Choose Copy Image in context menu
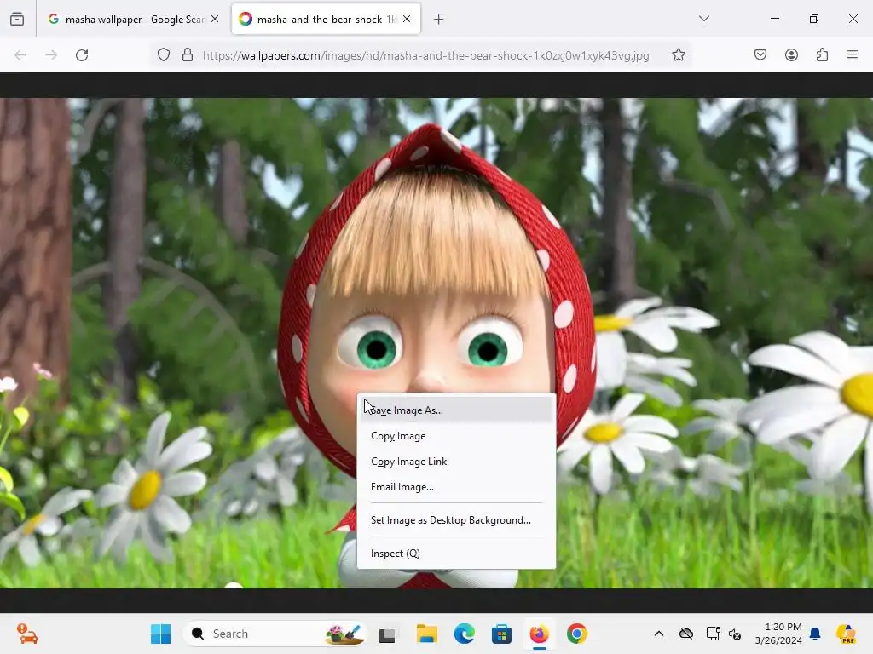The image size is (873, 654). pos(456,436)
